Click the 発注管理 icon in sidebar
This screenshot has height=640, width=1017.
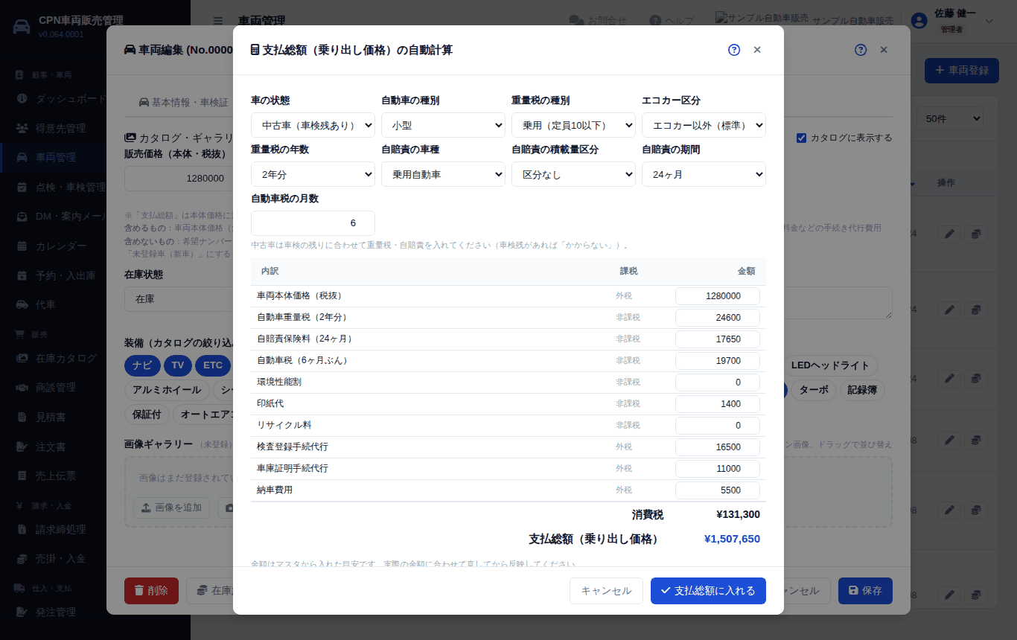(22, 612)
